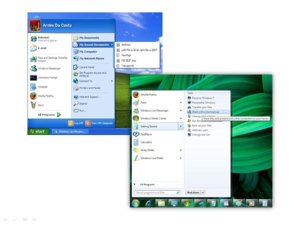300x225 pixels.
Task: Open Windows Messenger in XP menu
Action: pos(45,68)
